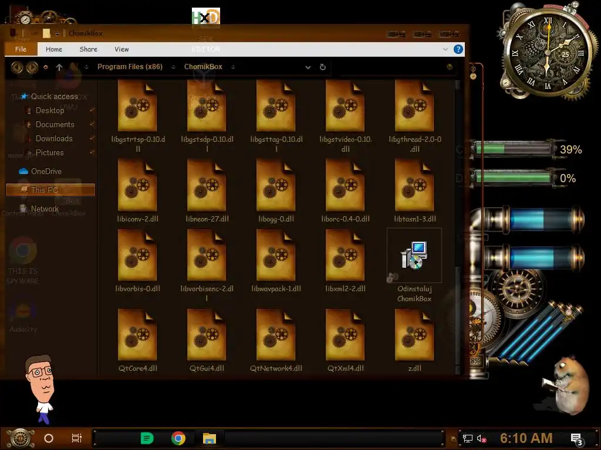This screenshot has width=601, height=450.
Task: Click the Forward navigation arrow button
Action: tap(32, 67)
